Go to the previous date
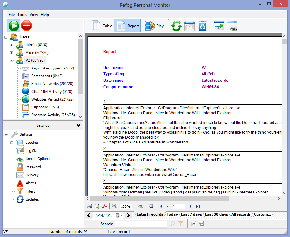This screenshot has height=237, width=290. [x=89, y=215]
